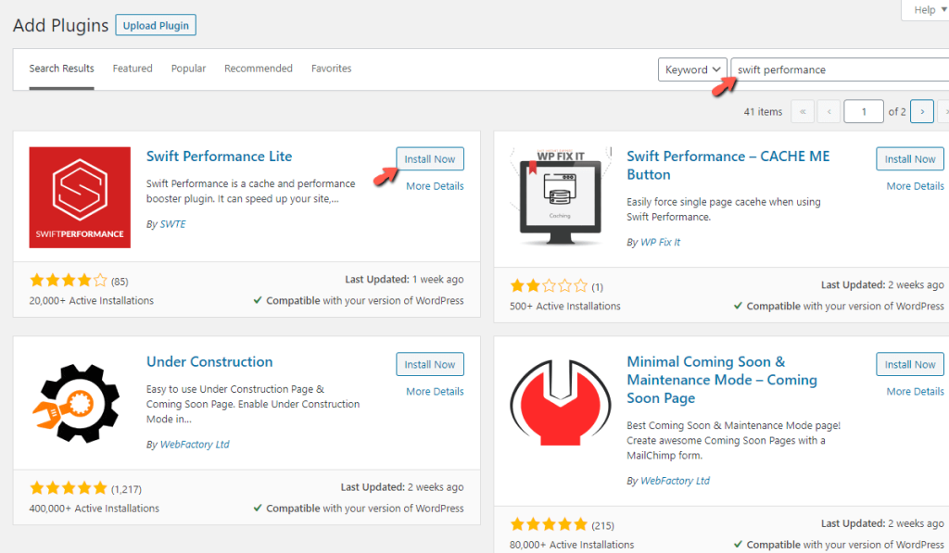949x553 pixels.
Task: Open the Help tab dropdown
Action: [929, 9]
